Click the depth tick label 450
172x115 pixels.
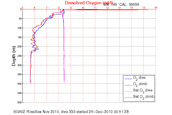19,93
